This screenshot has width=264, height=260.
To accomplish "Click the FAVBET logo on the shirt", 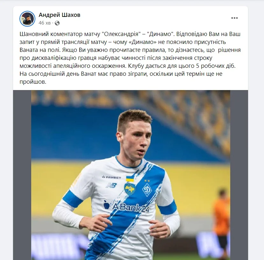I will pyautogui.click(x=112, y=177).
